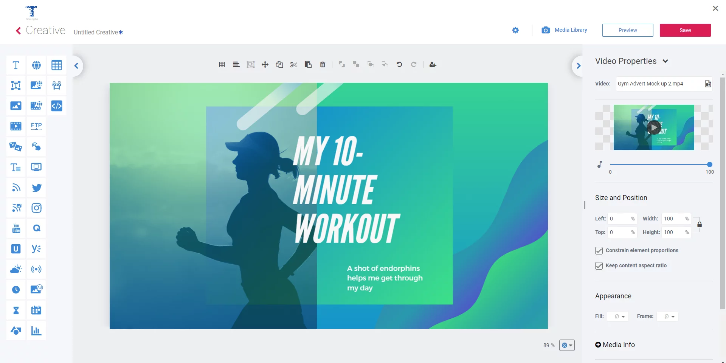This screenshot has height=363, width=726.
Task: Open the Frame dropdown
Action: 668,316
